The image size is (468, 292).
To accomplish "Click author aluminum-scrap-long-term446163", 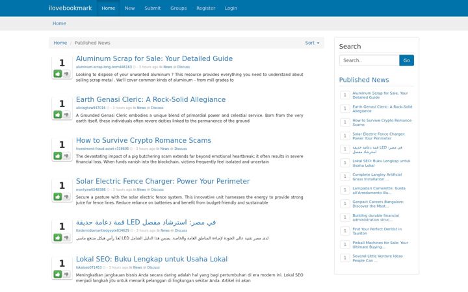I will click(x=104, y=67).
